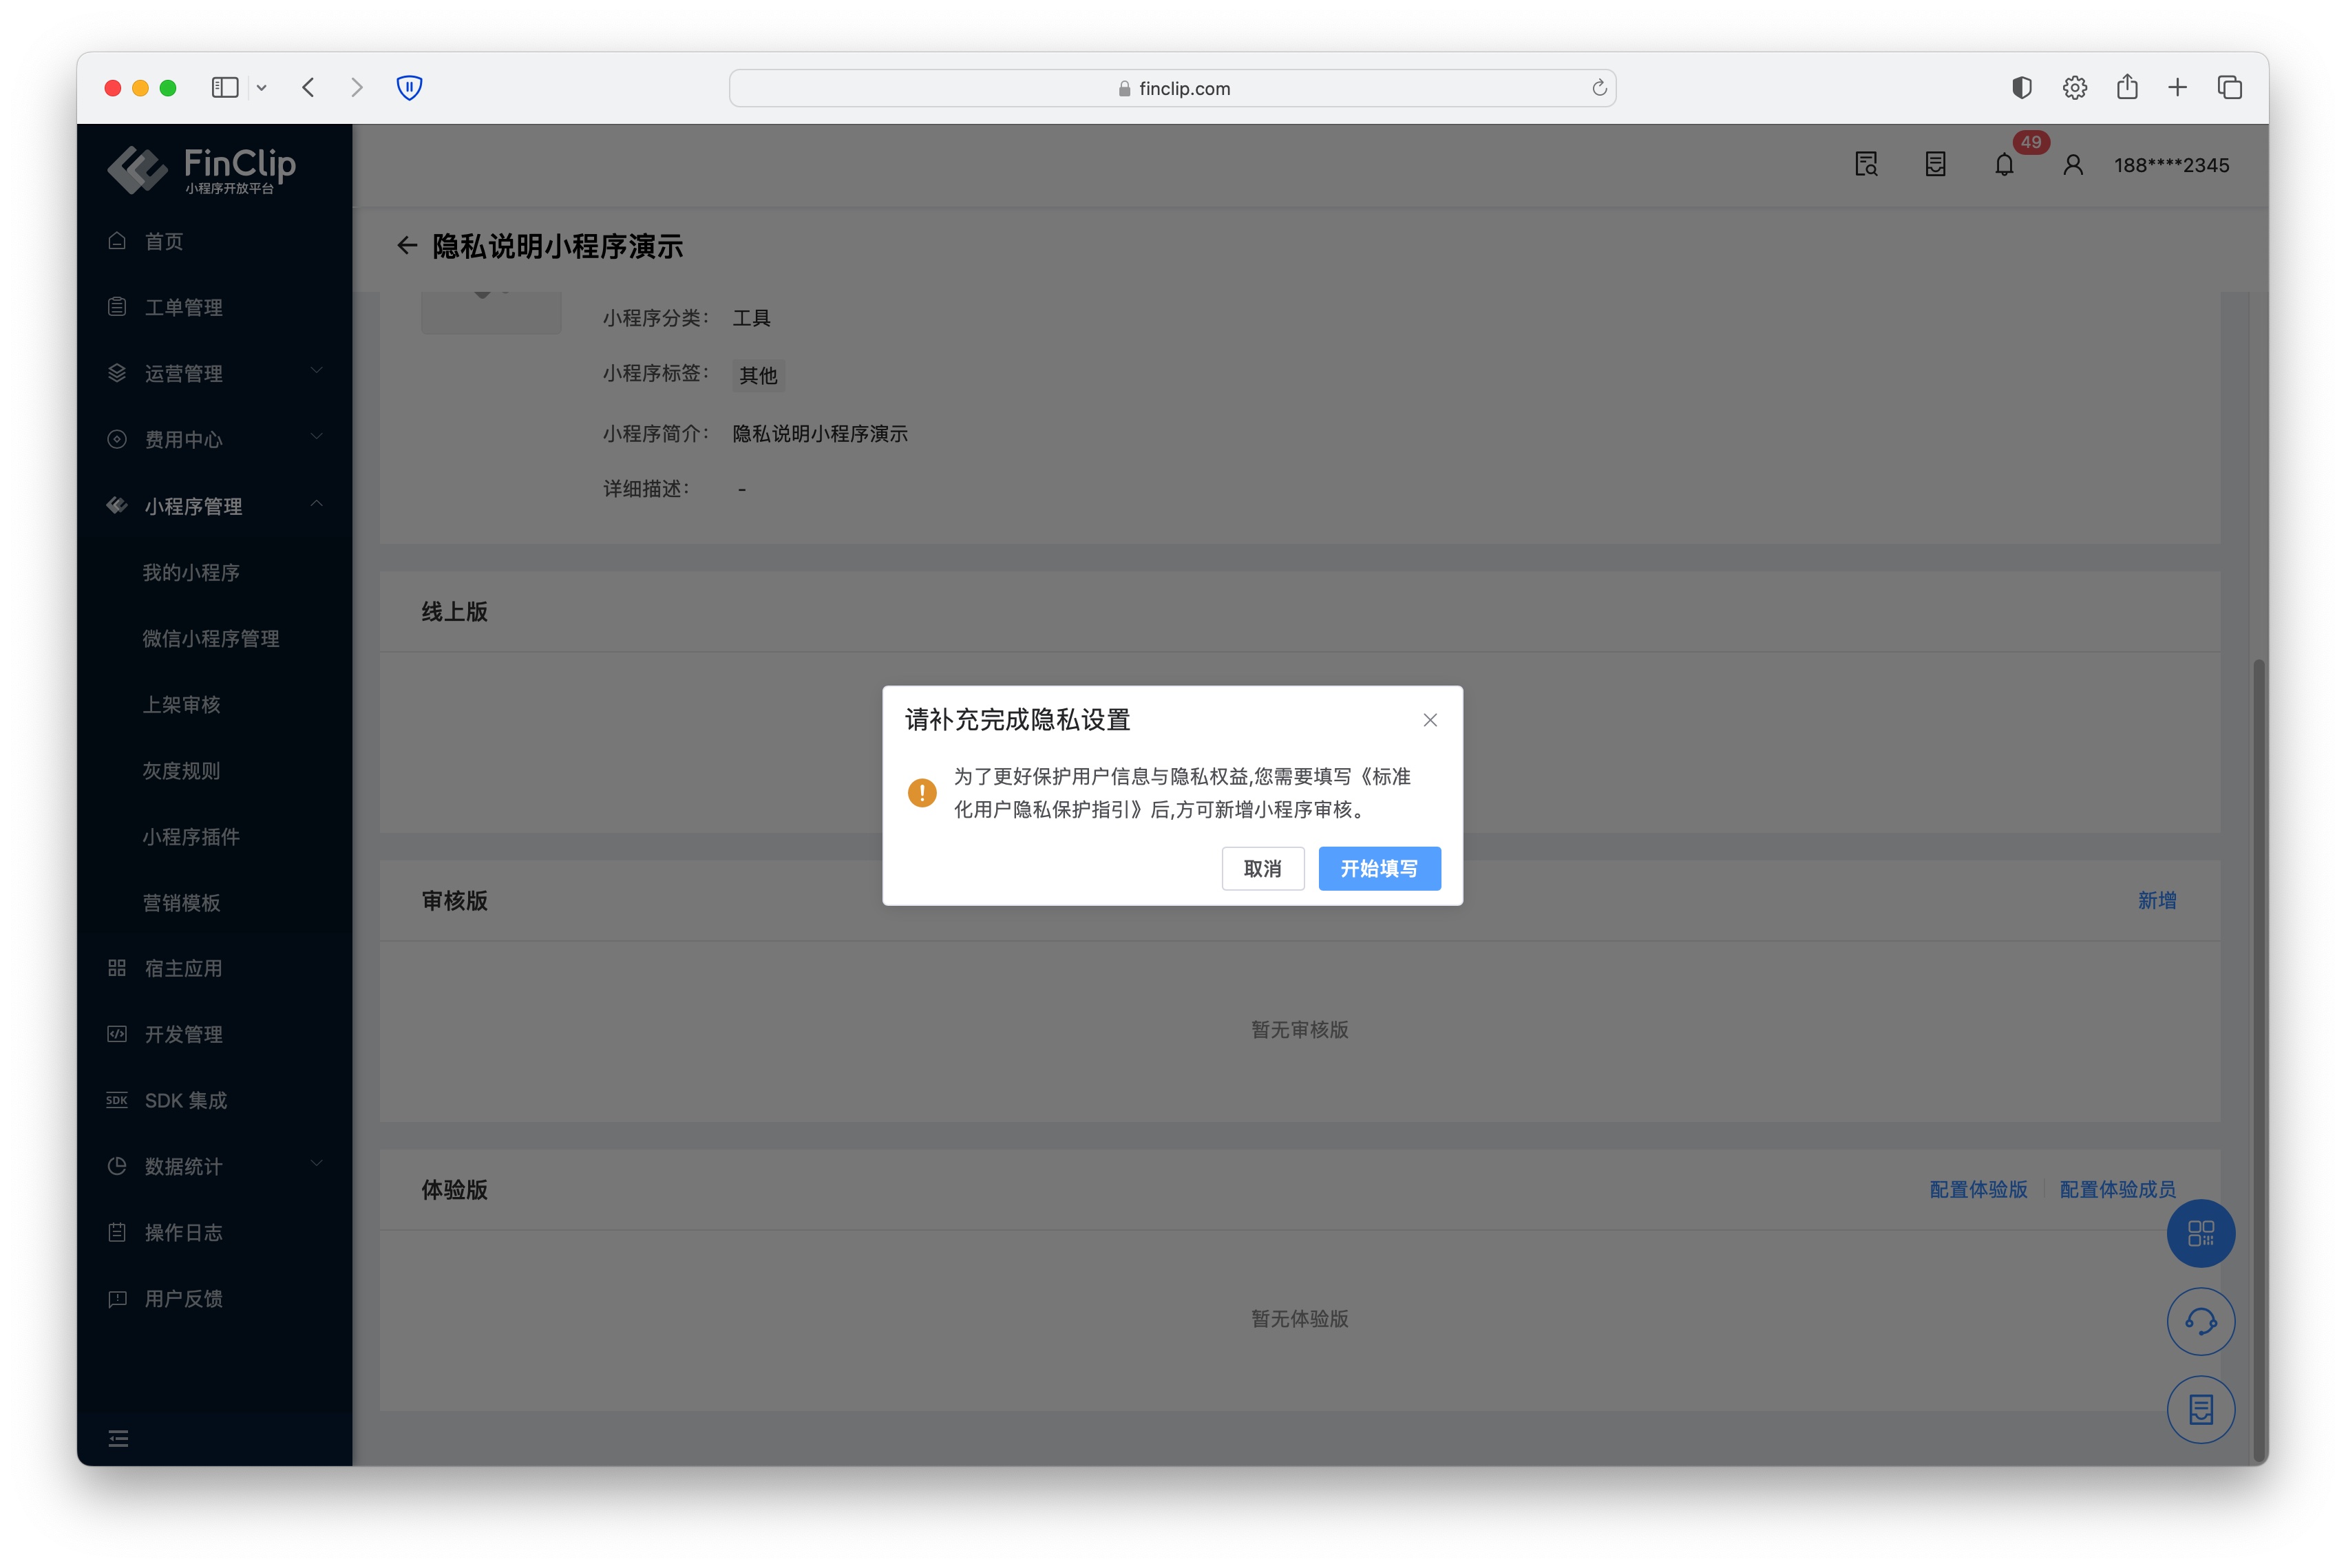
Task: Expand the 运营管理 sidebar section
Action: tap(185, 373)
